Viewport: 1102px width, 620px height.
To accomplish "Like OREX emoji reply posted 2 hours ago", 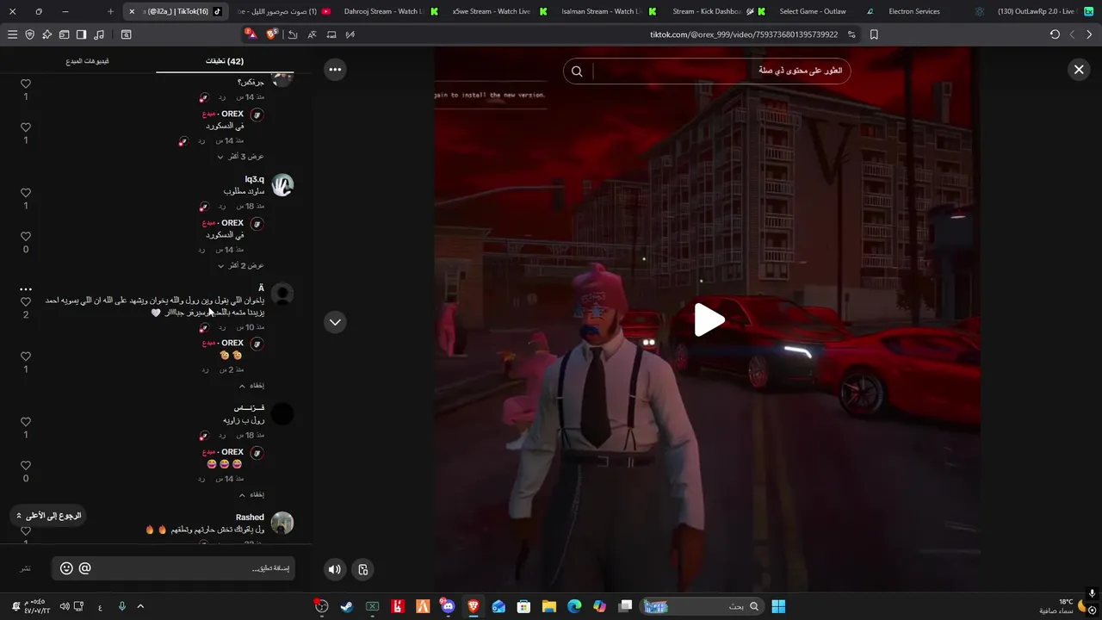I will click(x=26, y=356).
